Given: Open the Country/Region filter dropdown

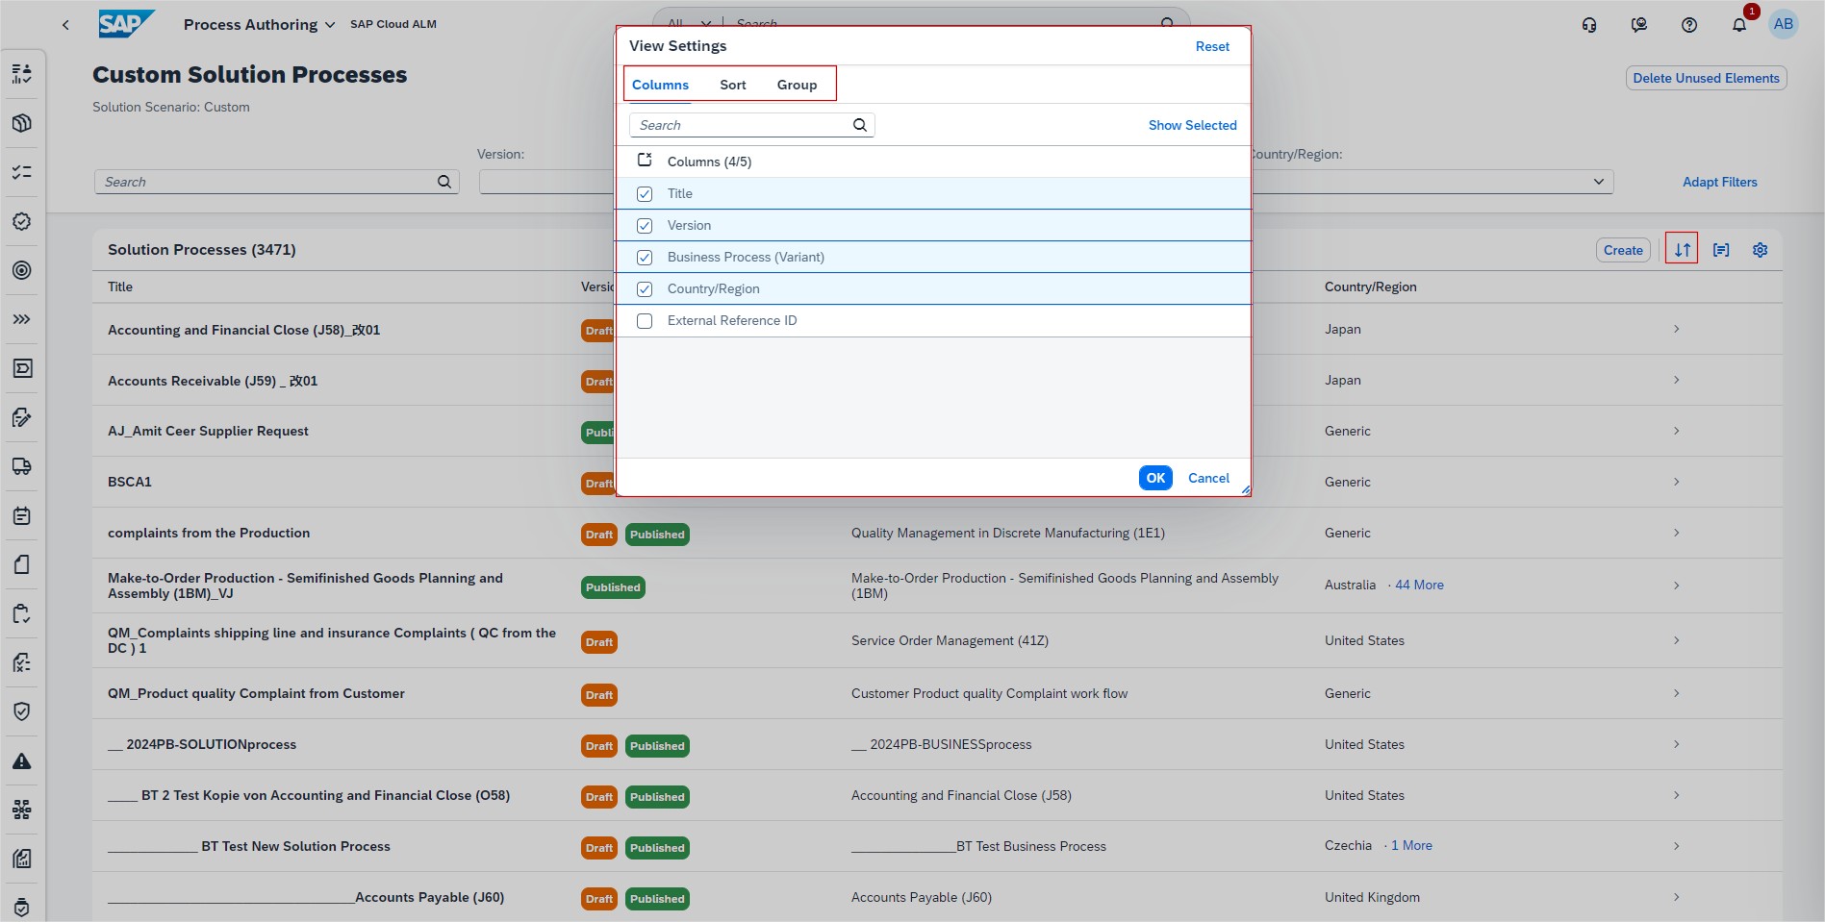Looking at the screenshot, I should click(x=1598, y=182).
